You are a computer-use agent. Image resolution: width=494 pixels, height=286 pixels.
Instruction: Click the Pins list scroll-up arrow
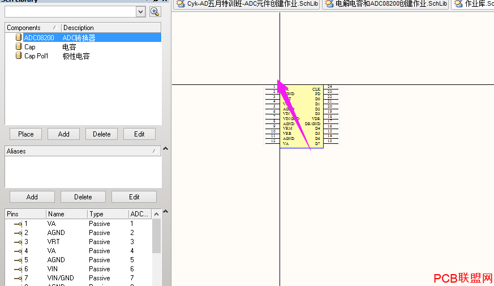tap(156, 214)
